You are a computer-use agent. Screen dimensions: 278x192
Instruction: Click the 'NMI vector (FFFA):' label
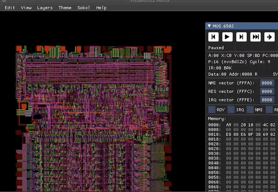(x=232, y=83)
